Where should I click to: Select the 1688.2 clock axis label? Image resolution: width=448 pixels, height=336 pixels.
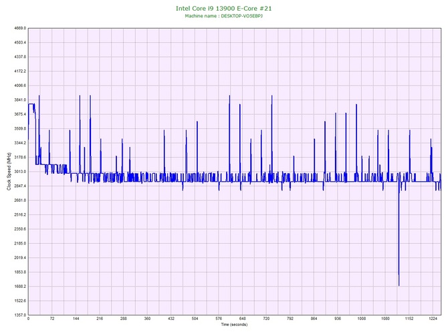pyautogui.click(x=20, y=287)
